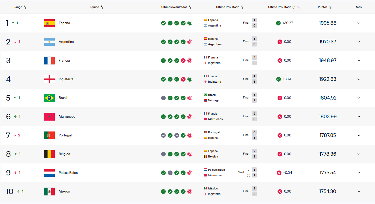
Task: Sort by Ultimo Resultado +/- header
Action: (284, 7)
